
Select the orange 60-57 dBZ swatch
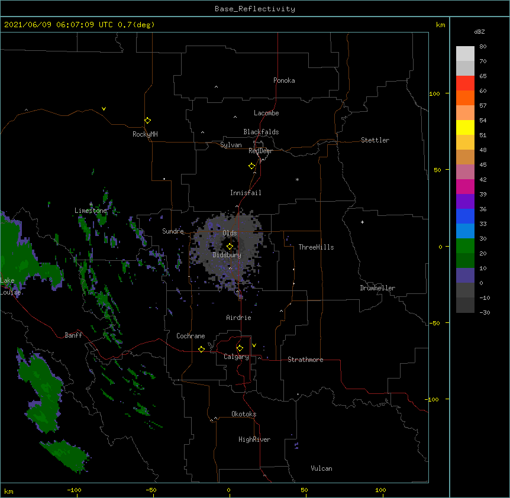click(465, 98)
